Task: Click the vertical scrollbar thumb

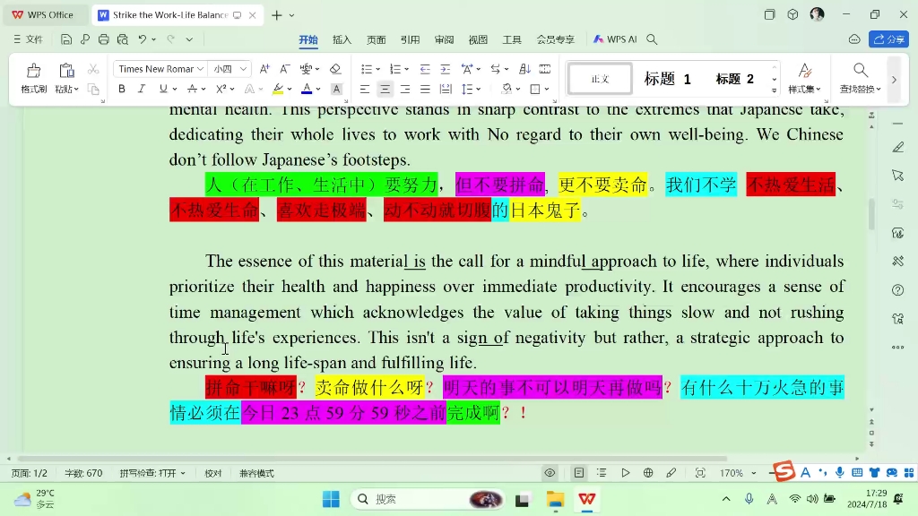Action: click(x=871, y=215)
